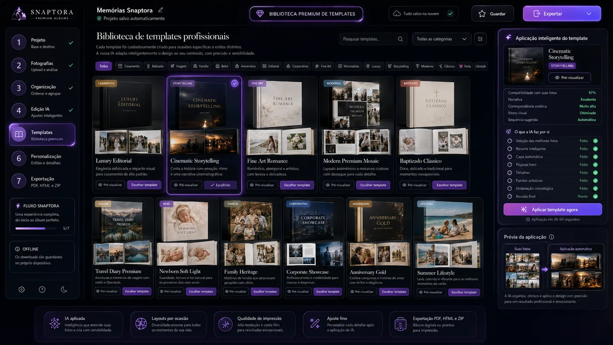613x345 pixels.
Task: Click the IA aplicada feature icon
Action: click(55, 324)
